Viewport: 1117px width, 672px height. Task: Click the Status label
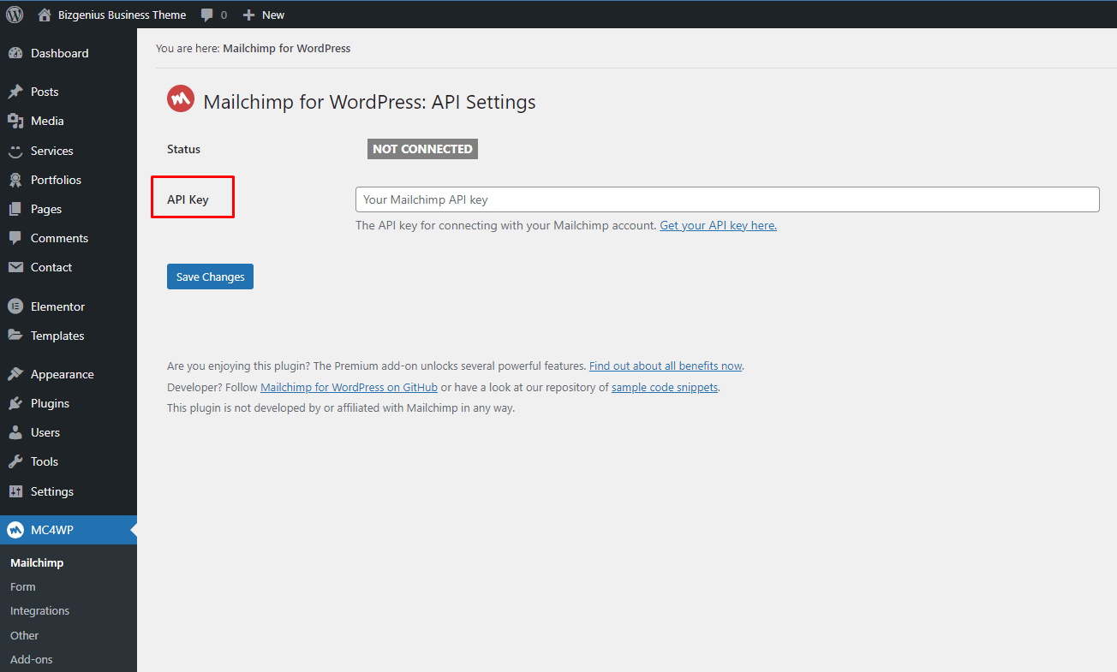[183, 149]
